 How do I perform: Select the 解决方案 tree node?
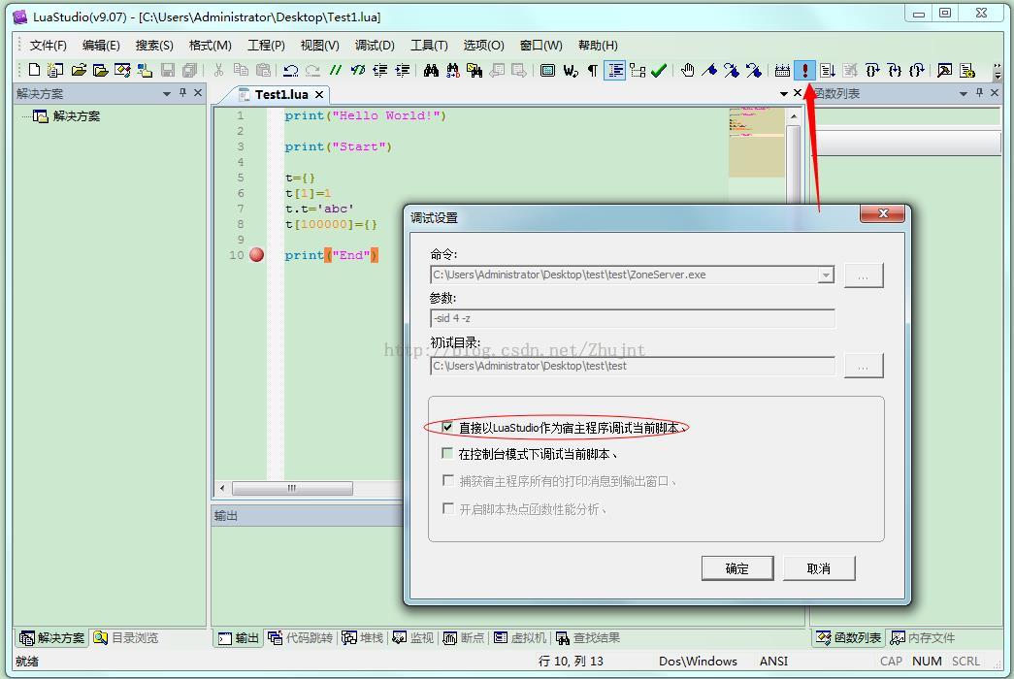pos(77,116)
